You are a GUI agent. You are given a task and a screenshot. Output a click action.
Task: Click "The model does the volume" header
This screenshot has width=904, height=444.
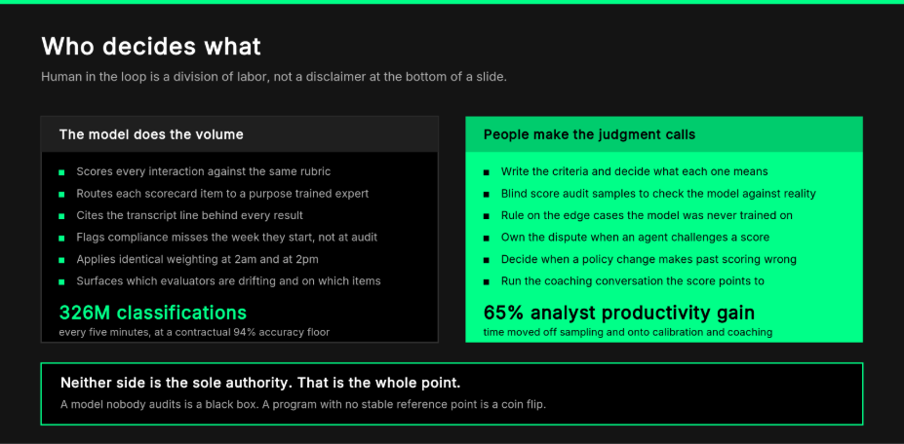pyautogui.click(x=151, y=134)
